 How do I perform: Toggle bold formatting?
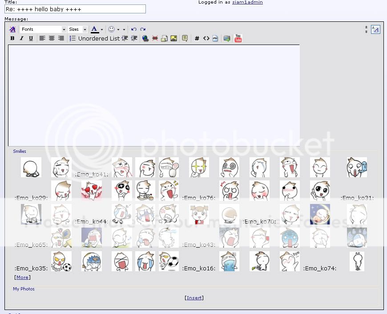click(x=12, y=39)
